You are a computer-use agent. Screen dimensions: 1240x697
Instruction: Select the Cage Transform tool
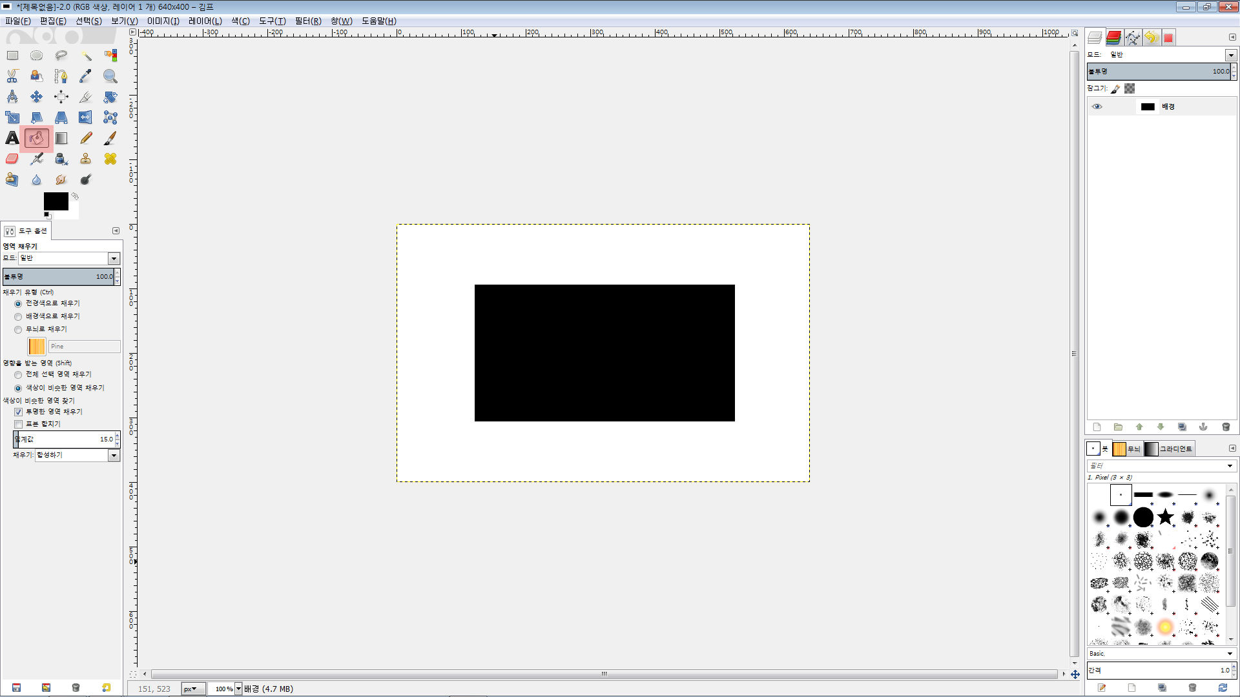[110, 117]
